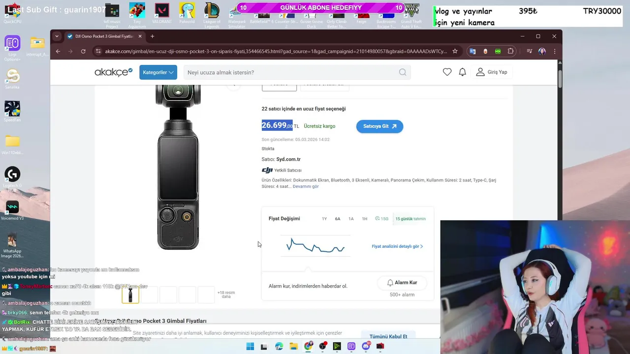This screenshot has width=630, height=354.
Task: Open League of Legends desktop shortcut
Action: (212, 15)
